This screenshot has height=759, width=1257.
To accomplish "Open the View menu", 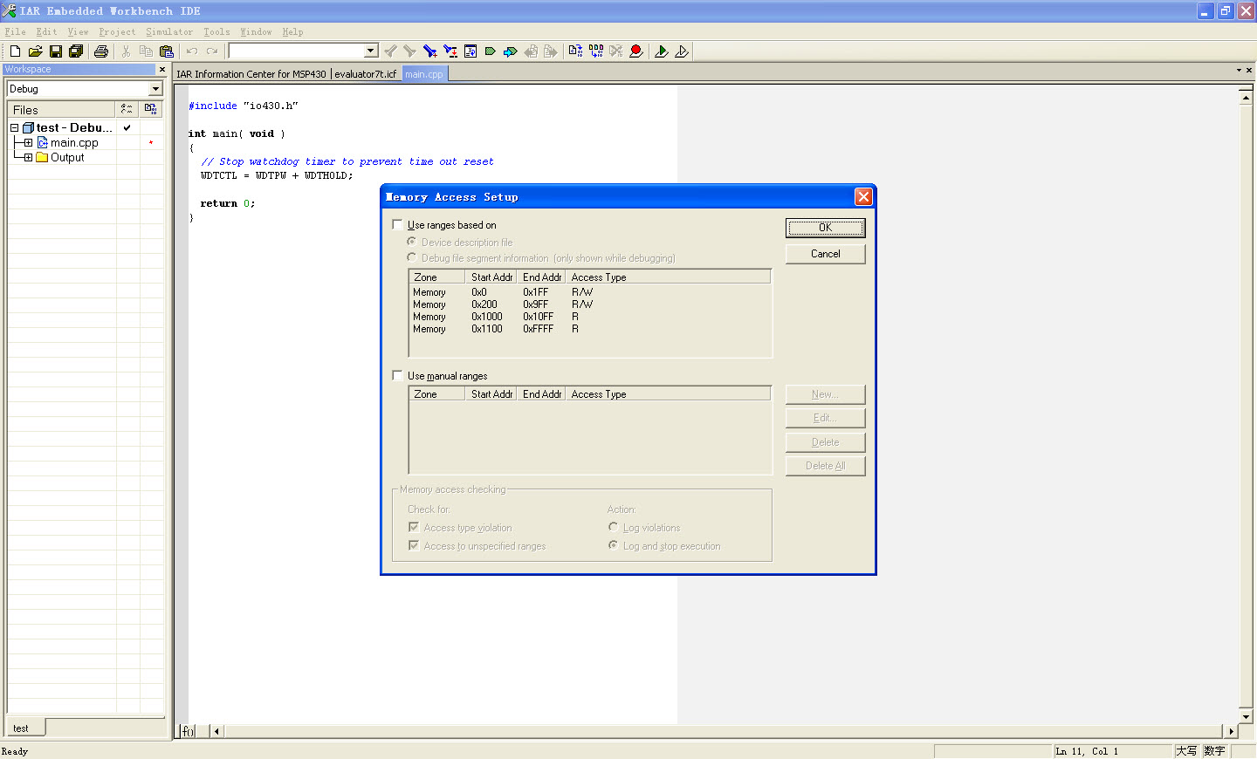I will coord(78,31).
